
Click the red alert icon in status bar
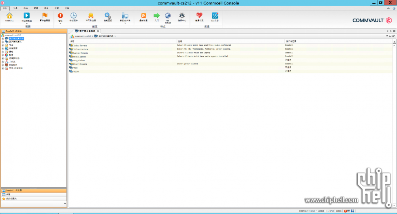pos(345,211)
